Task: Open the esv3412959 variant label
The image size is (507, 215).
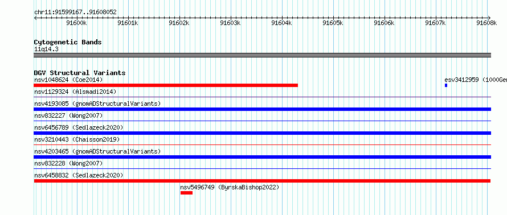Action: point(476,80)
